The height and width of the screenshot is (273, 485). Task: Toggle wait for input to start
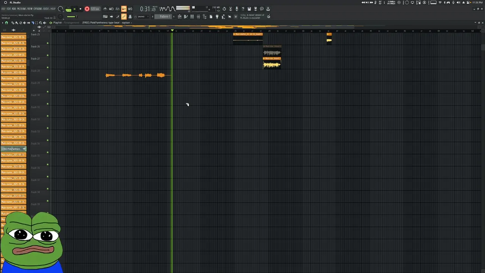[x=111, y=9]
